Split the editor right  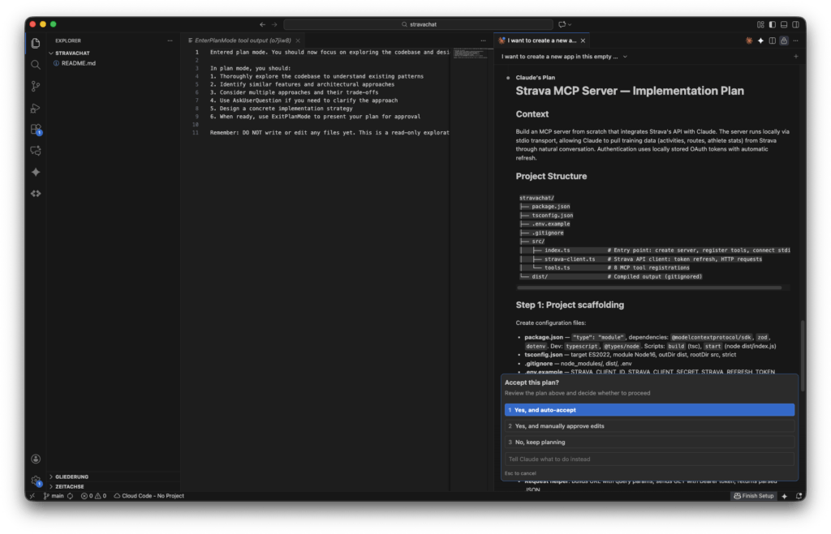[x=773, y=41]
